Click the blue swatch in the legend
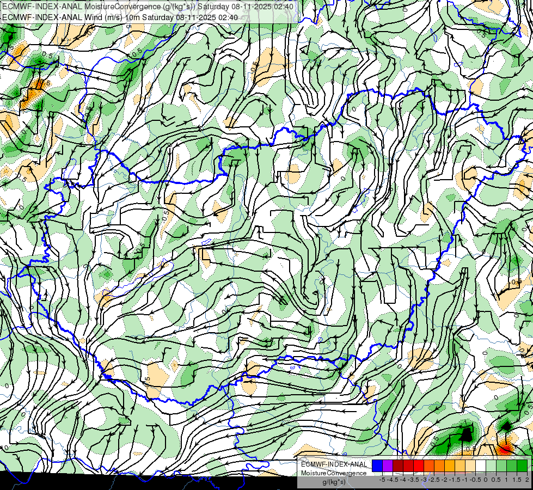This screenshot has width=533, height=490. point(377,466)
